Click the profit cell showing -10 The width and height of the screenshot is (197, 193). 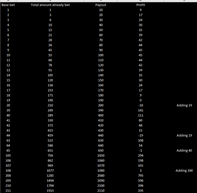141,105
